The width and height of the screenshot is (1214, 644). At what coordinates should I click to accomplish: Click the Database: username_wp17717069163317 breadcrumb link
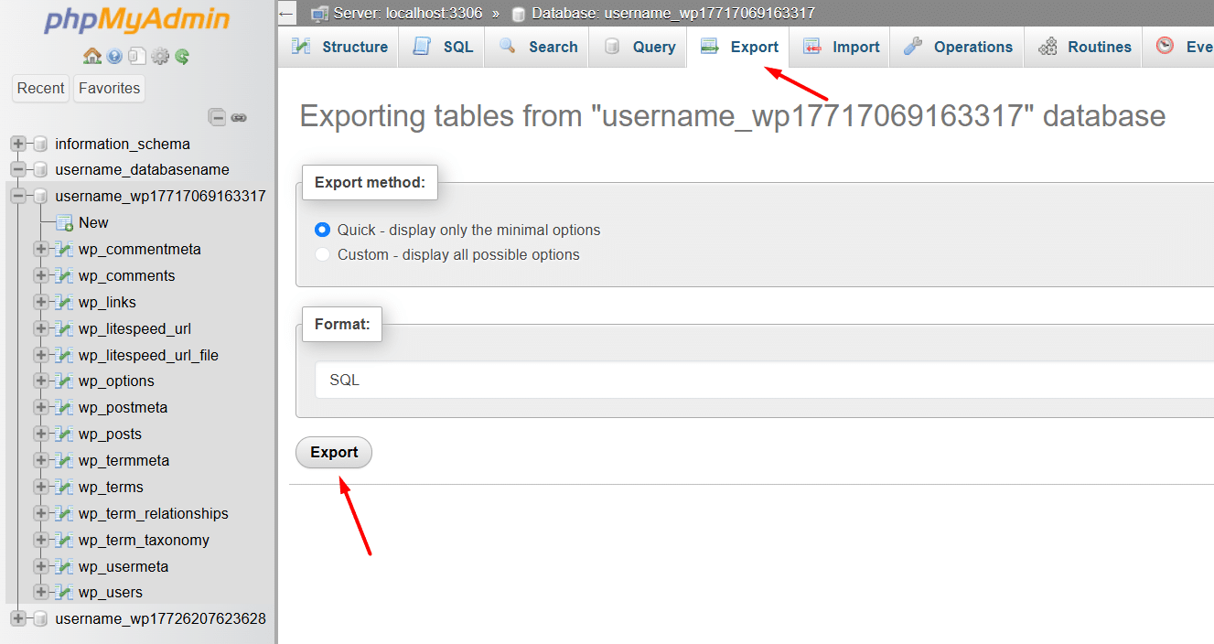tap(673, 14)
